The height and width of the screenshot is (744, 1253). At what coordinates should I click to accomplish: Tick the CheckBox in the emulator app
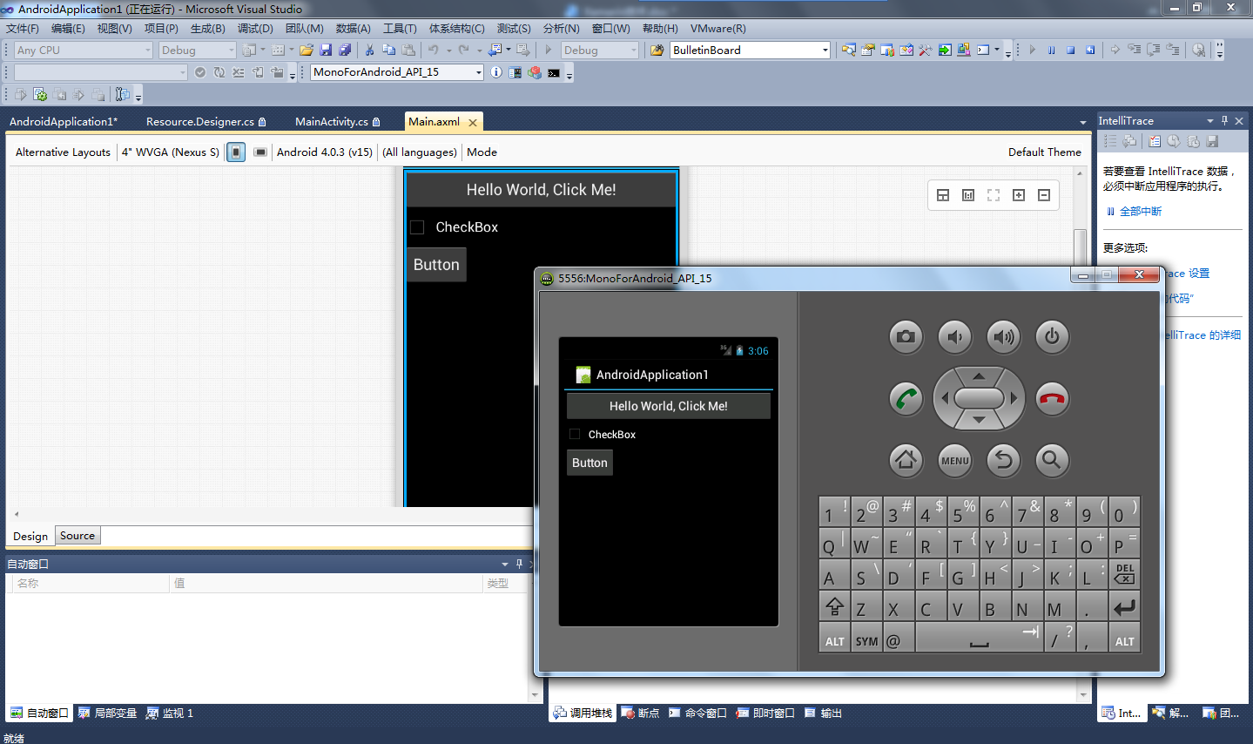coord(575,434)
